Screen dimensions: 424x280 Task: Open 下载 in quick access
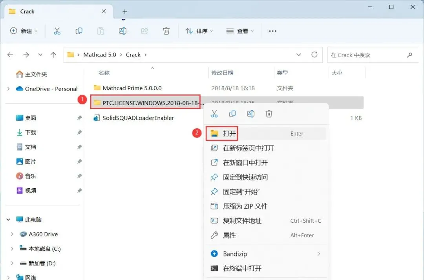pyautogui.click(x=26, y=133)
